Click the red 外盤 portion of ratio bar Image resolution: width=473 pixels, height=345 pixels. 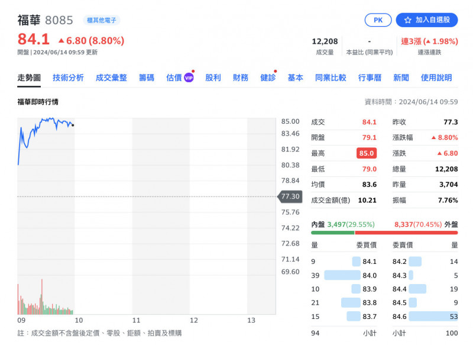click(406, 233)
